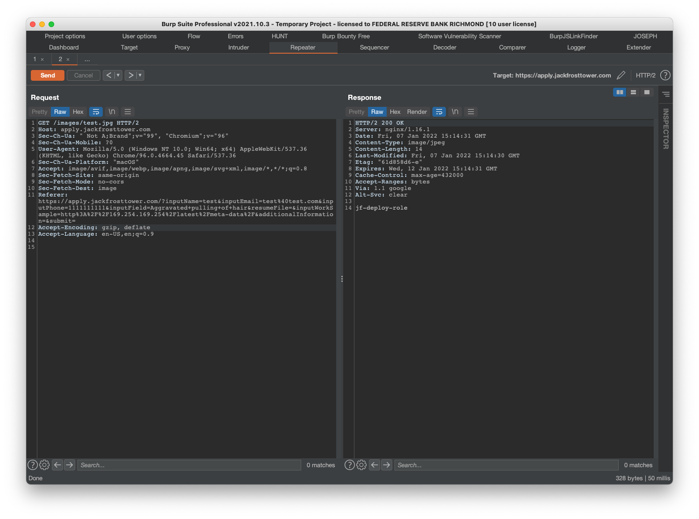Add a new Repeater tab via ellipsis
699x519 pixels.
click(x=87, y=59)
